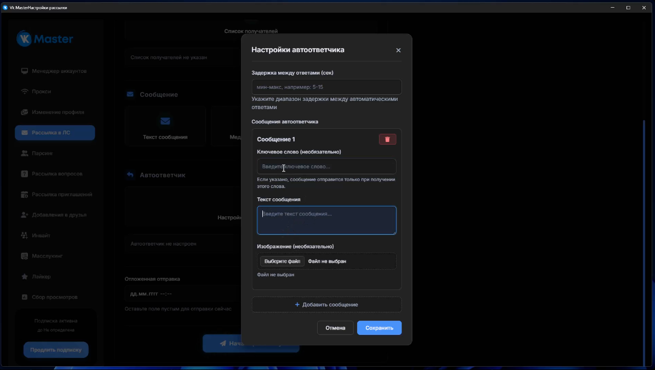
Task: Click the Ключевое слово input field
Action: coord(326,167)
